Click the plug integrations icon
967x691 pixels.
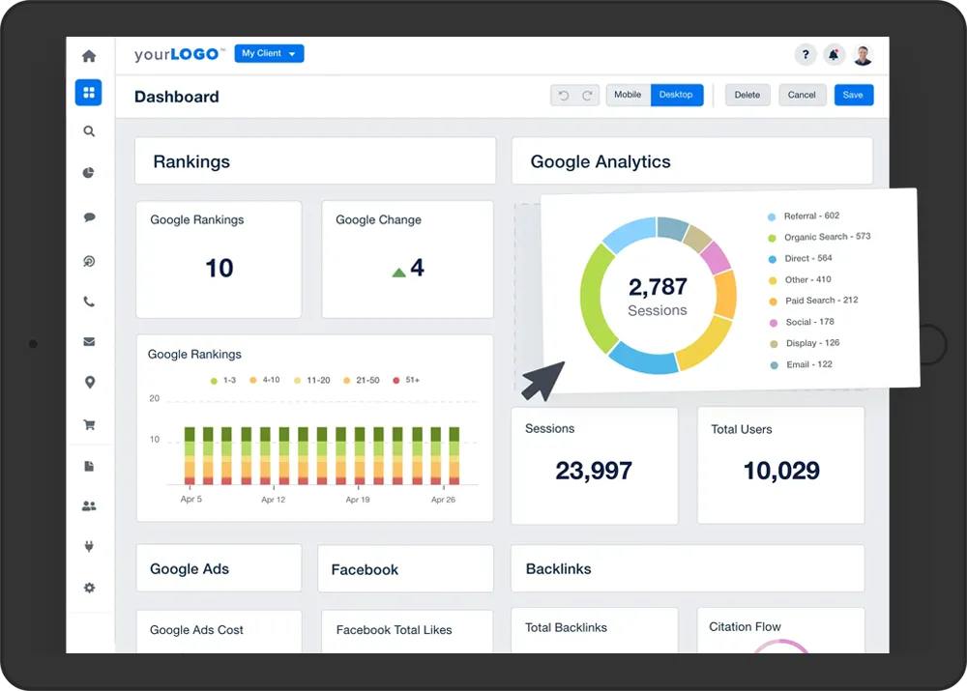click(89, 547)
